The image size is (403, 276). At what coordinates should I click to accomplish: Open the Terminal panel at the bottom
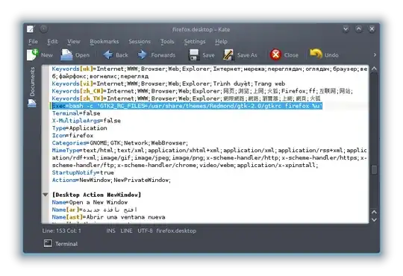(60, 243)
